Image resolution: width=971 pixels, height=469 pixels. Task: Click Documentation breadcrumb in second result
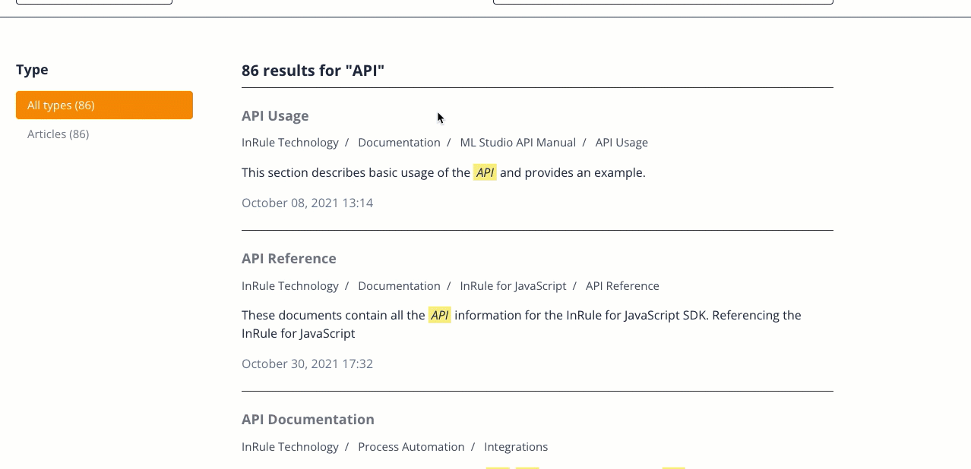point(399,285)
